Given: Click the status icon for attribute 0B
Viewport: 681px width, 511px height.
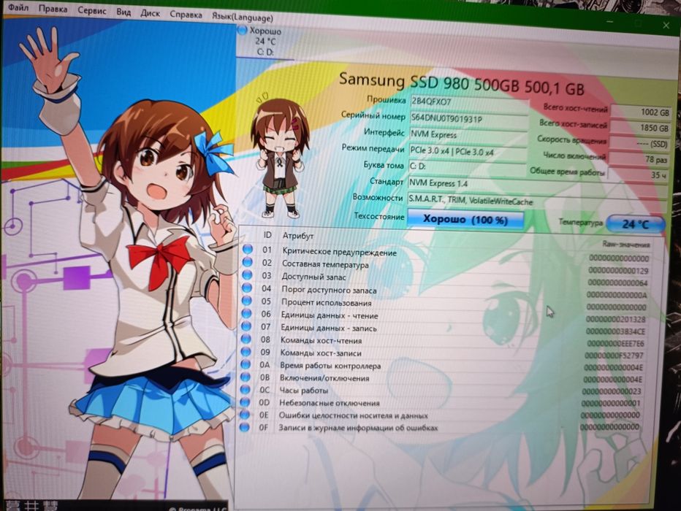Looking at the screenshot, I should click(246, 376).
